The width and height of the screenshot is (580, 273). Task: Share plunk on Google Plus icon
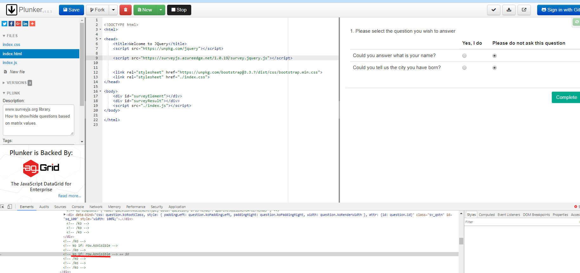18,23
